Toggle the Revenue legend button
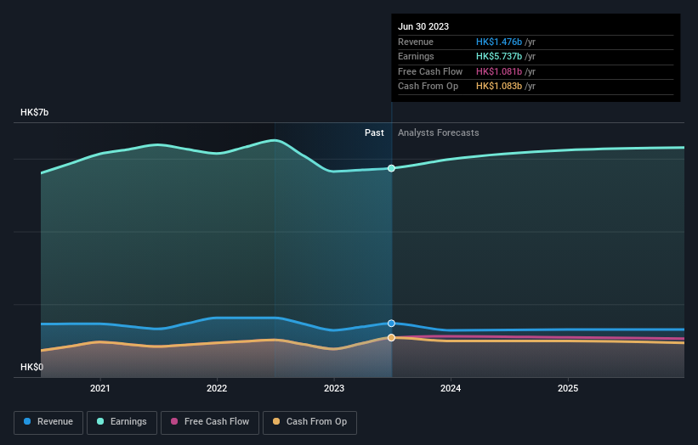 coord(48,422)
